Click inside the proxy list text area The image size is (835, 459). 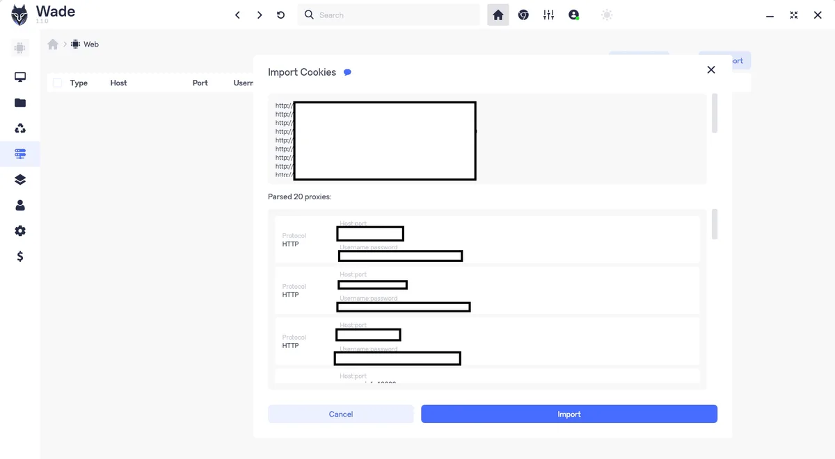487,139
